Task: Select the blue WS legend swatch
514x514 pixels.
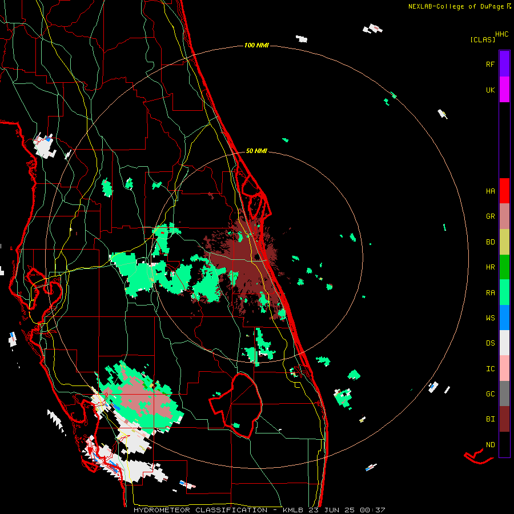Action: click(504, 318)
